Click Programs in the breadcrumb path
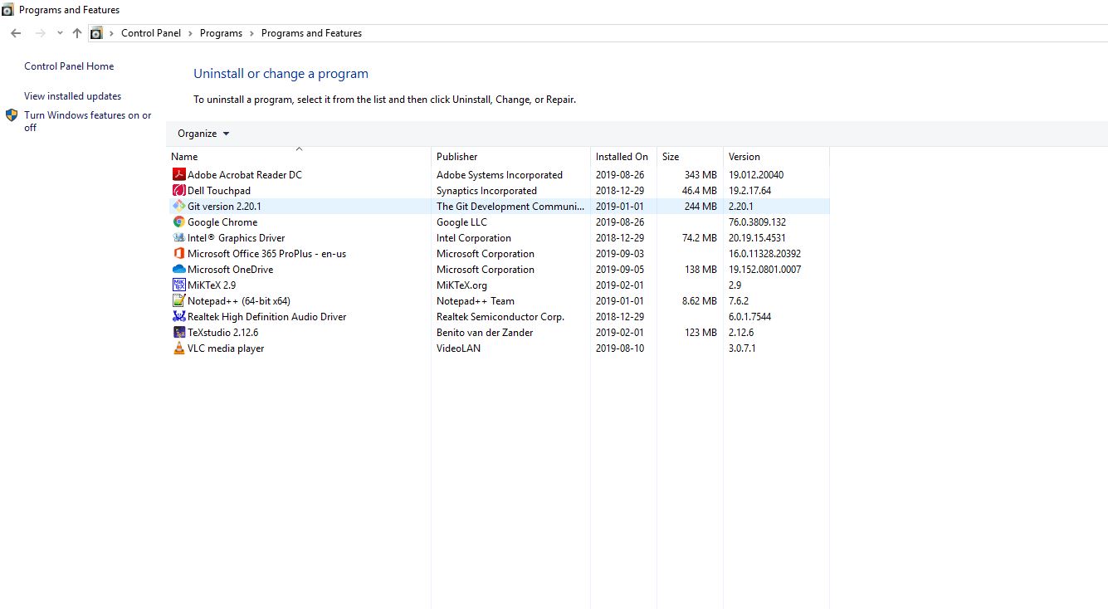The width and height of the screenshot is (1108, 609). (x=221, y=33)
